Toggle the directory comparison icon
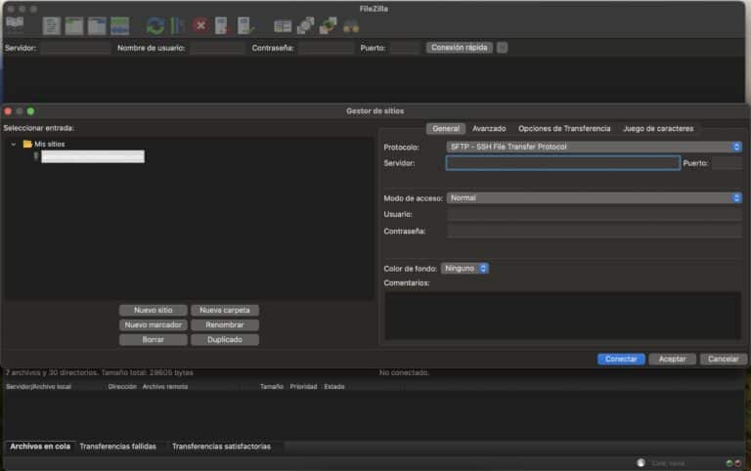This screenshot has height=471, width=751. click(305, 25)
